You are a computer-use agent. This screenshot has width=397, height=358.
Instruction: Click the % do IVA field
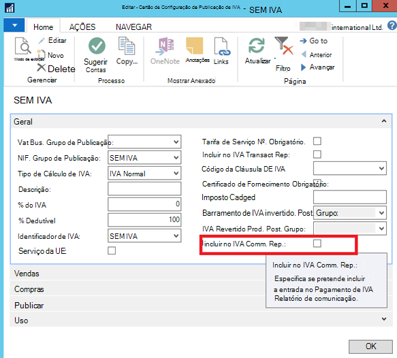pyautogui.click(x=144, y=204)
